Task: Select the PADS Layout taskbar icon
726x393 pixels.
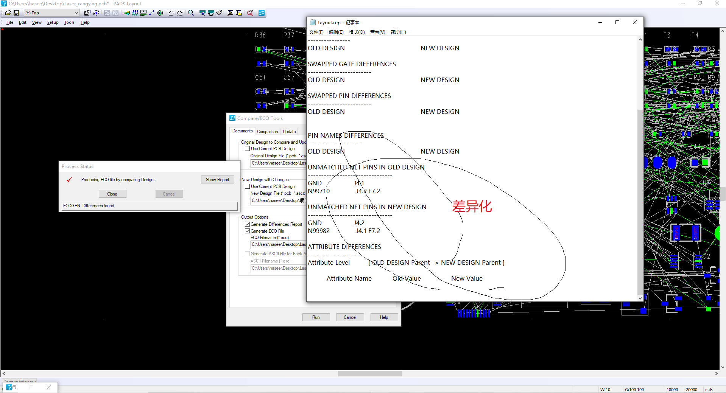Action: 9,387
